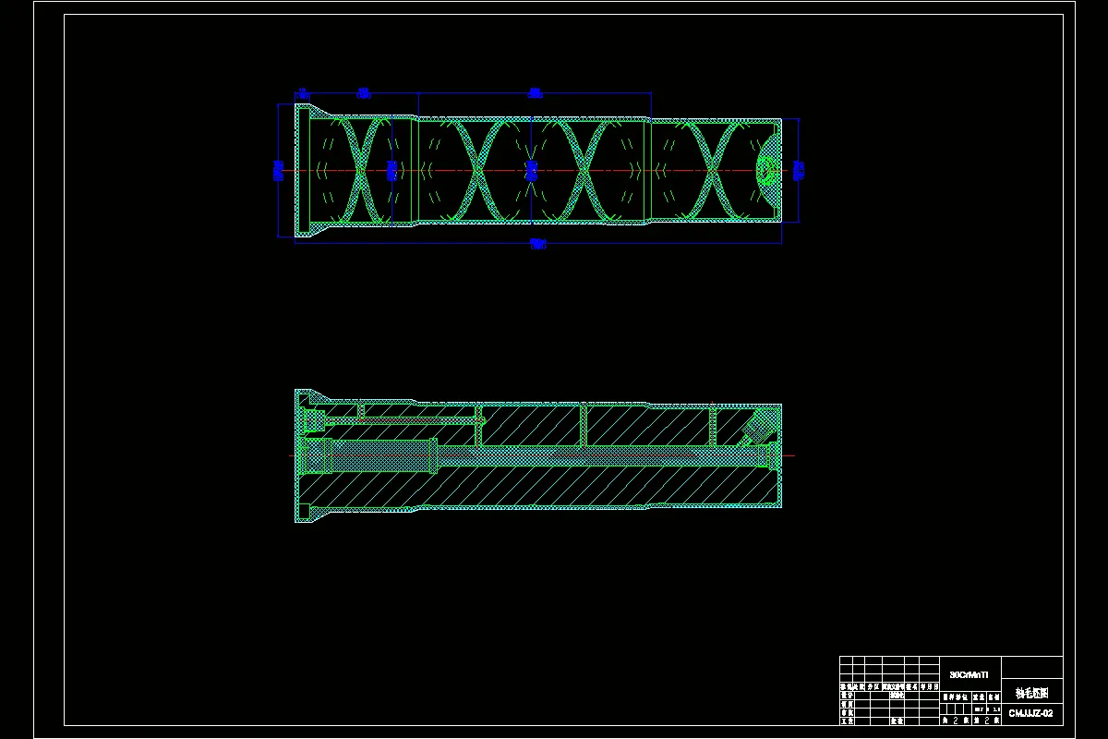Select the drawing number CMJJJZ-02

pyautogui.click(x=1030, y=713)
